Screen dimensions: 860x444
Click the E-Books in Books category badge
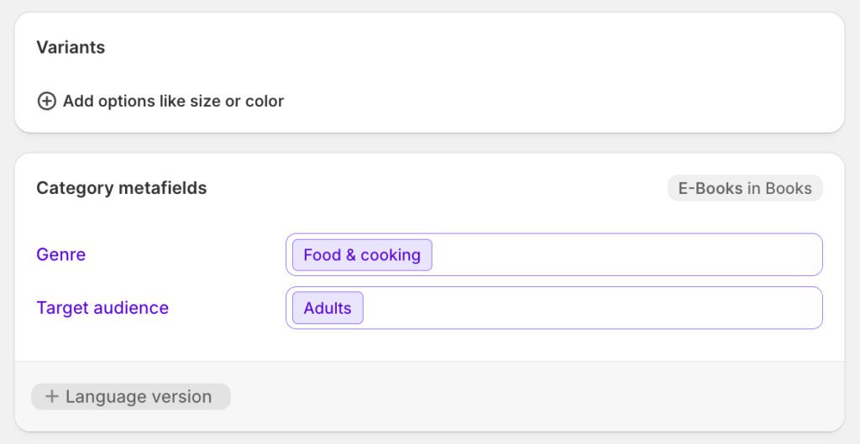[745, 189]
